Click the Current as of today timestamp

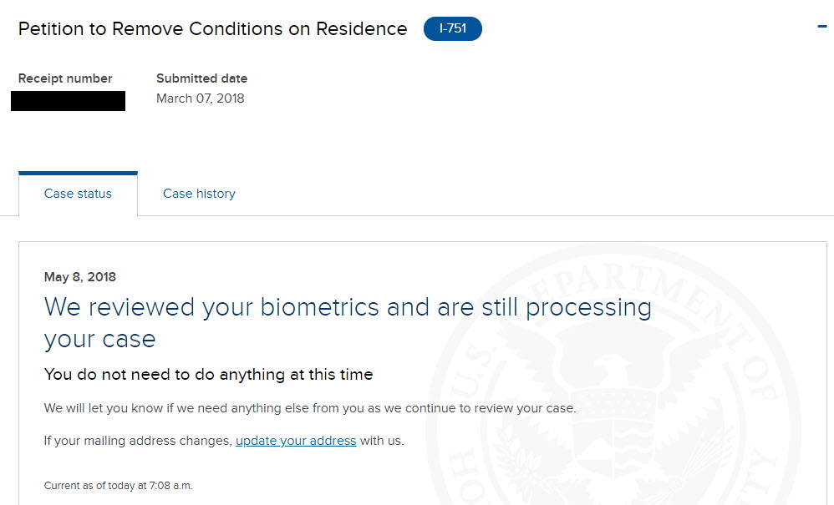[x=118, y=485]
